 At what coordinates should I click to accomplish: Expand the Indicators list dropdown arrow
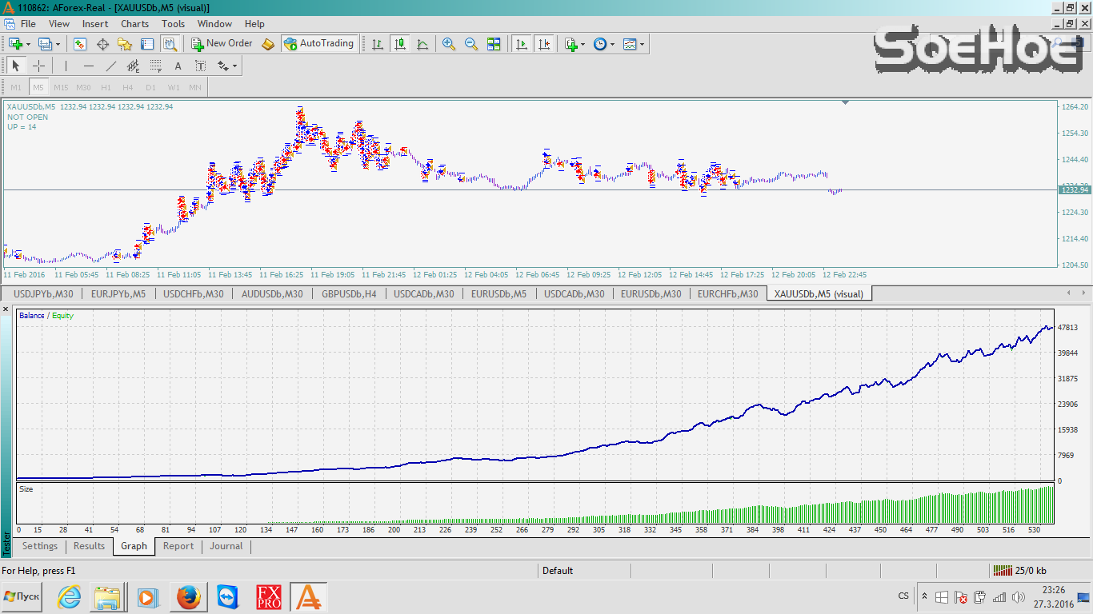tap(583, 45)
